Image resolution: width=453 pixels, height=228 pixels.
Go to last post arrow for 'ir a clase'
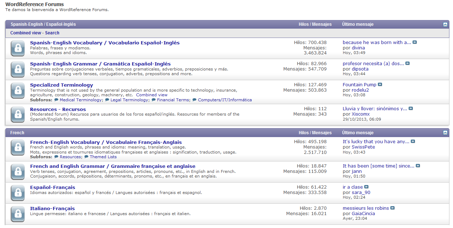(366, 187)
